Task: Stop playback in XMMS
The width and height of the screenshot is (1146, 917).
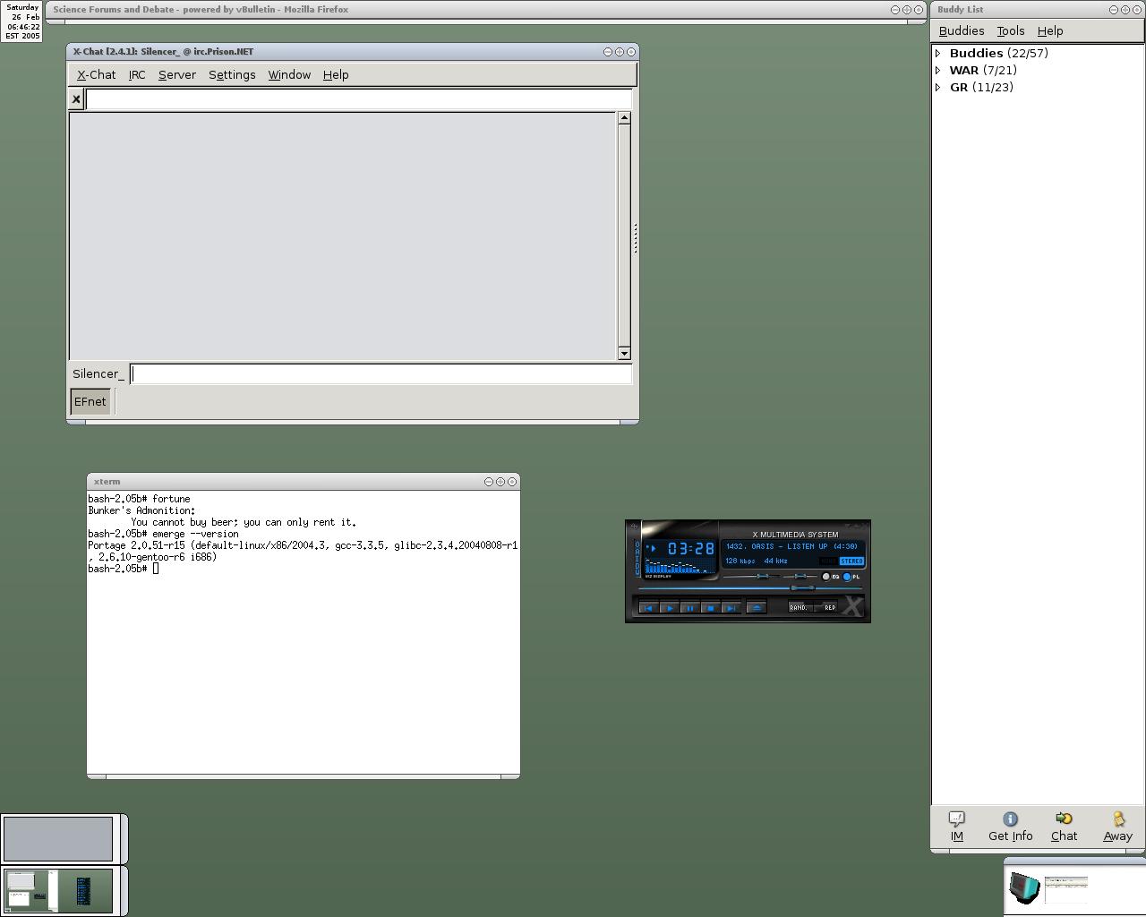Action: coord(710,608)
